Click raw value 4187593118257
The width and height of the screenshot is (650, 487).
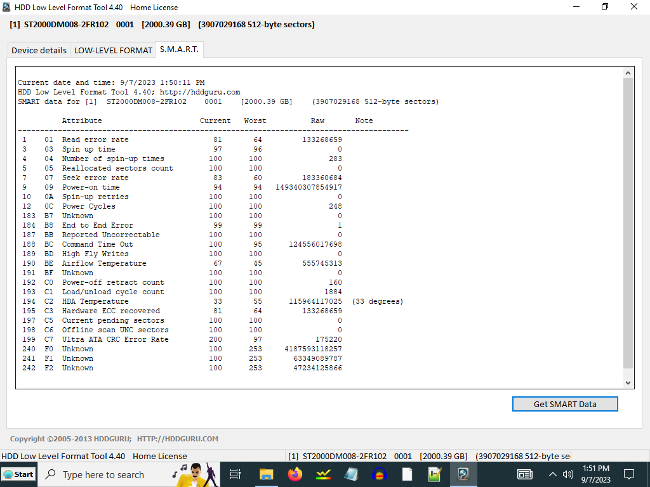(314, 349)
